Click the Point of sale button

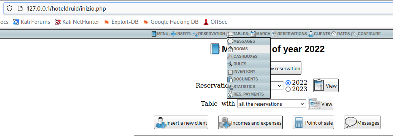click(313, 122)
